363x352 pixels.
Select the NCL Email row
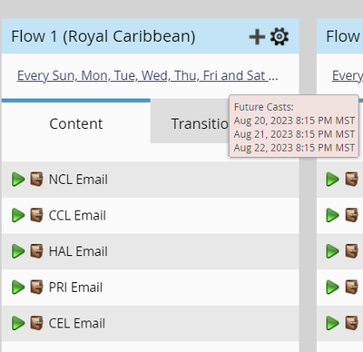(151, 180)
